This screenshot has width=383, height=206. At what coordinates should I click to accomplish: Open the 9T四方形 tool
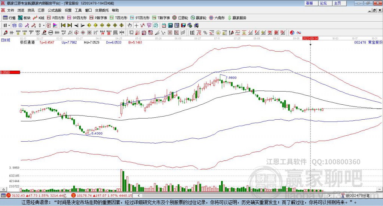[x=140, y=18]
